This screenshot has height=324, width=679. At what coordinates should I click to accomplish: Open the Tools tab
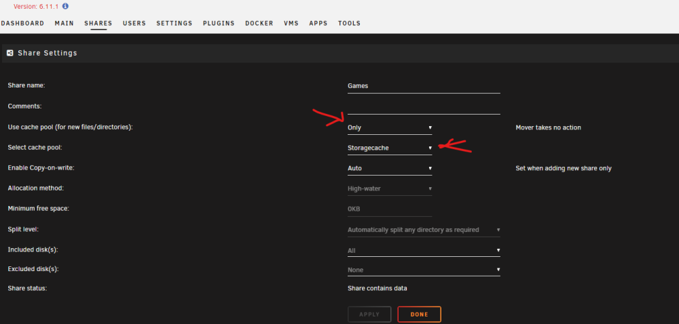(x=350, y=23)
